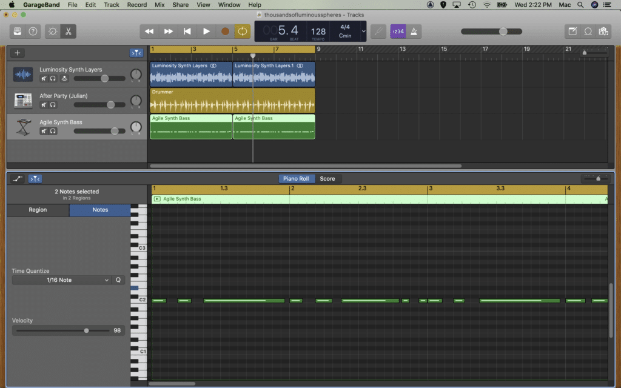Screen dimensions: 621x388
Task: Open the Library with the drawer icon
Action: 17,31
